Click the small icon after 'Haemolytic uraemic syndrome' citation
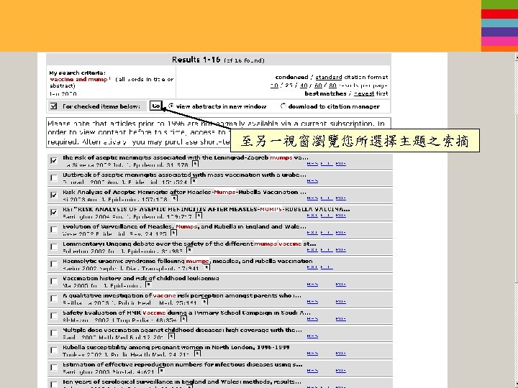Image resolution: width=518 pixels, height=388 pixels. point(206,267)
